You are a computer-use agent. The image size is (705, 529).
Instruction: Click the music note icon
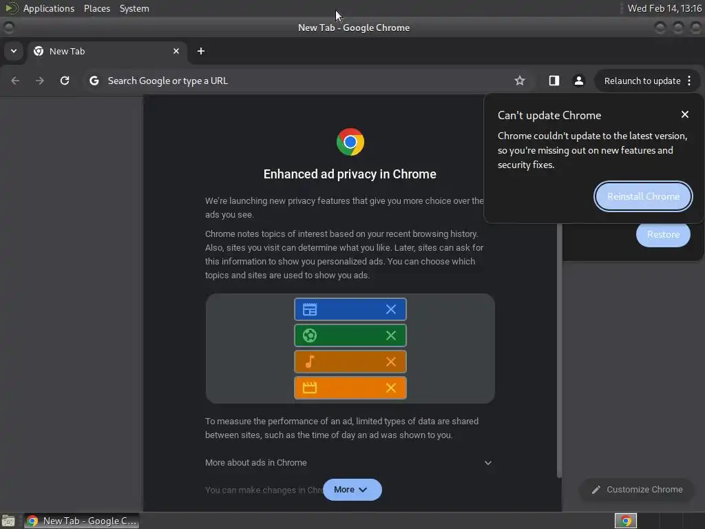point(309,362)
